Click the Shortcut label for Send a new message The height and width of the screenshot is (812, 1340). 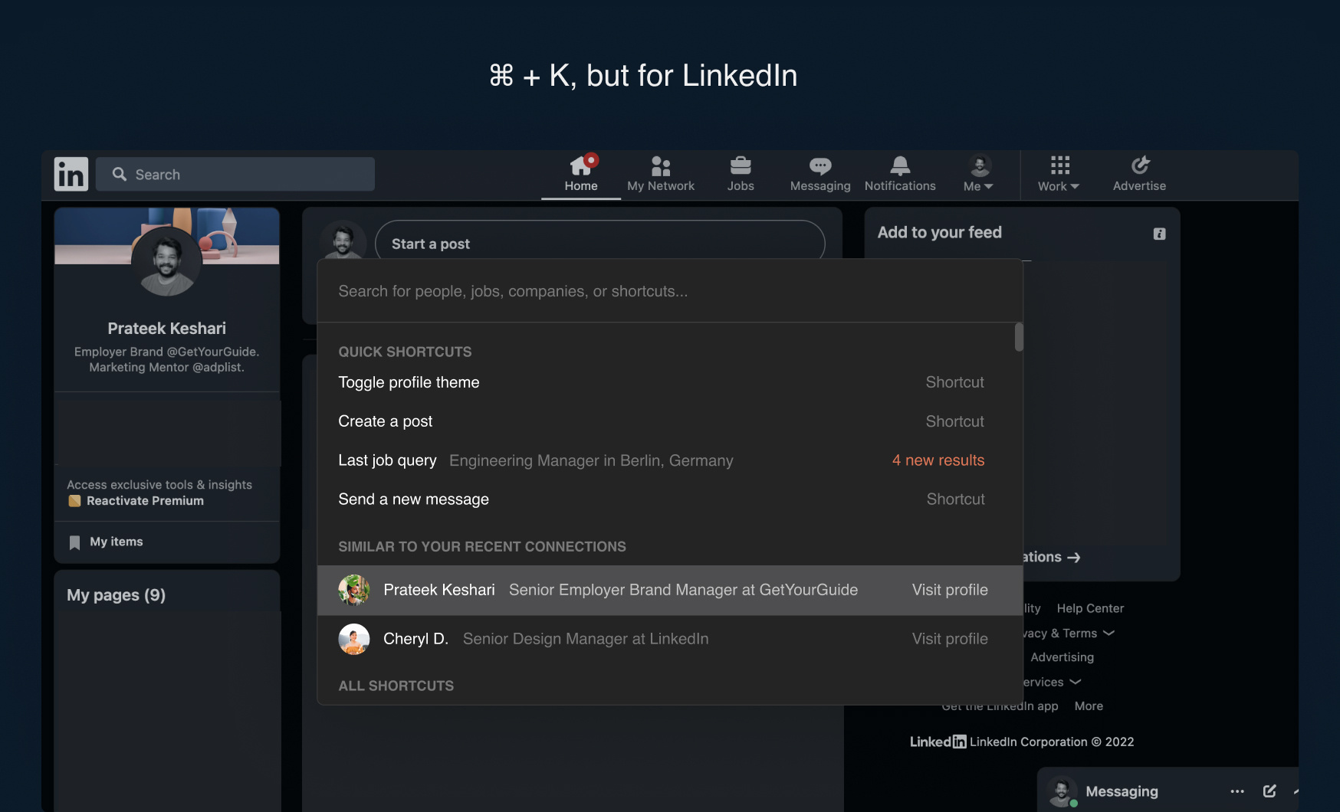coord(956,499)
